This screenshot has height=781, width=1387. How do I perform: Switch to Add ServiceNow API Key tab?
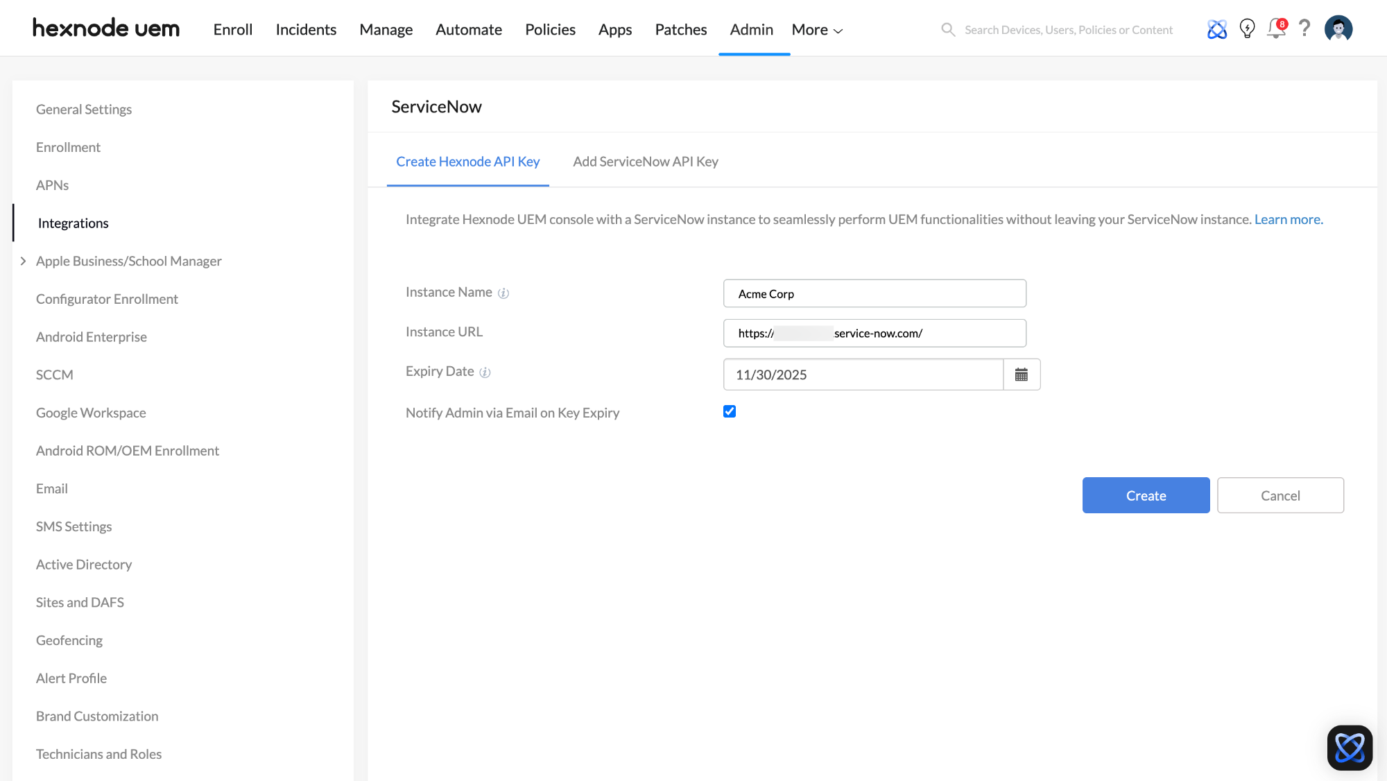tap(645, 162)
